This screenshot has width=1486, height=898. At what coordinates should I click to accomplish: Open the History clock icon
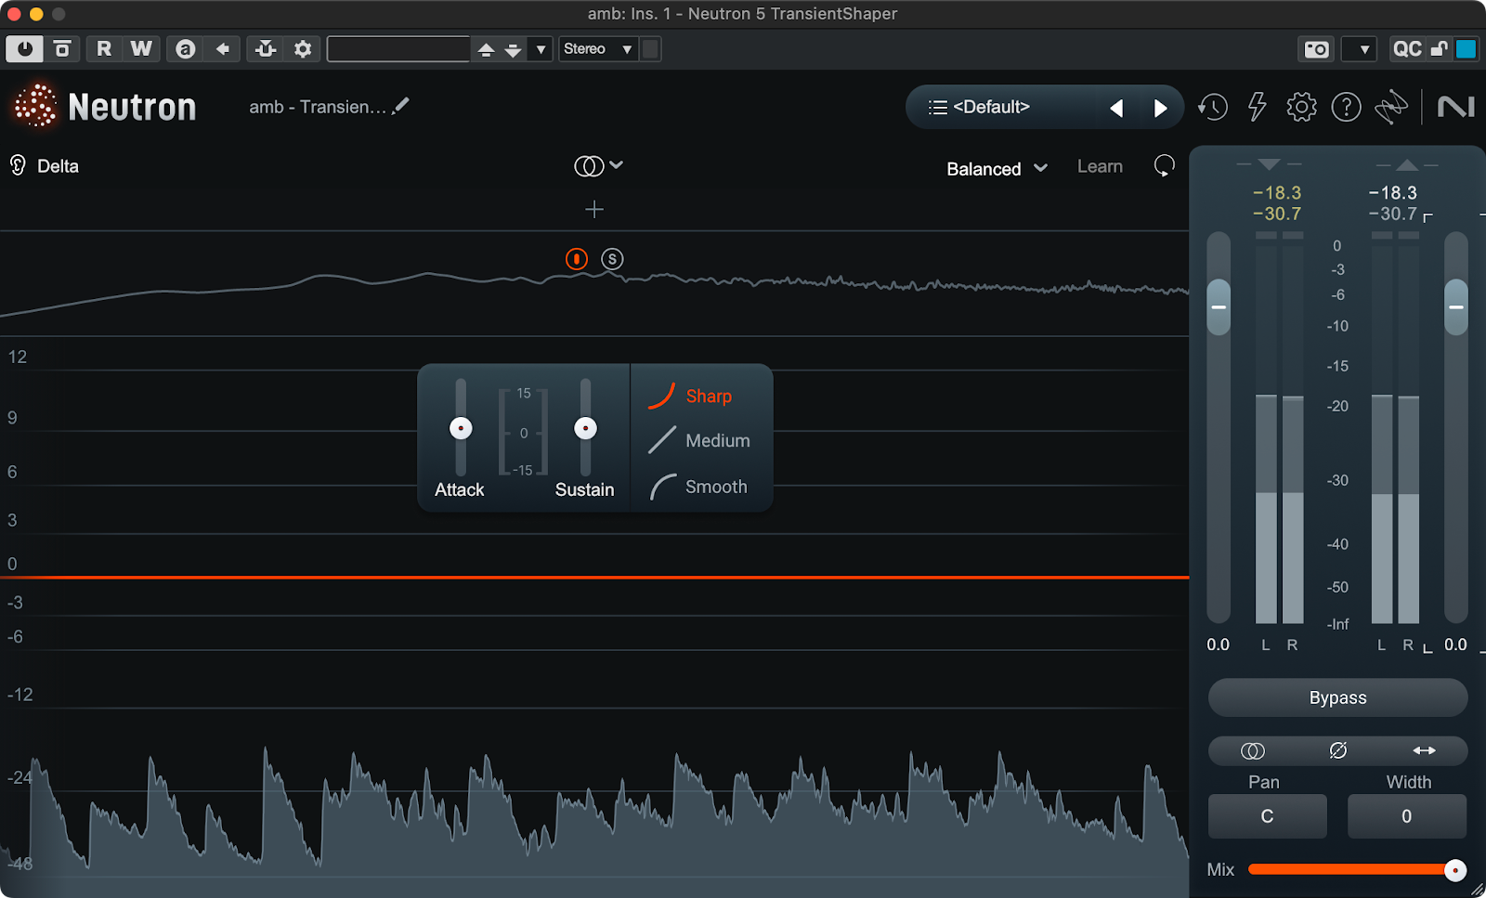coord(1212,108)
